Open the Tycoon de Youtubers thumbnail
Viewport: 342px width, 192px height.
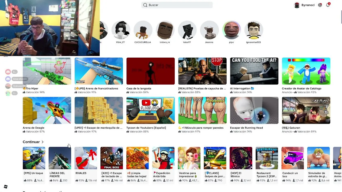coord(150,110)
